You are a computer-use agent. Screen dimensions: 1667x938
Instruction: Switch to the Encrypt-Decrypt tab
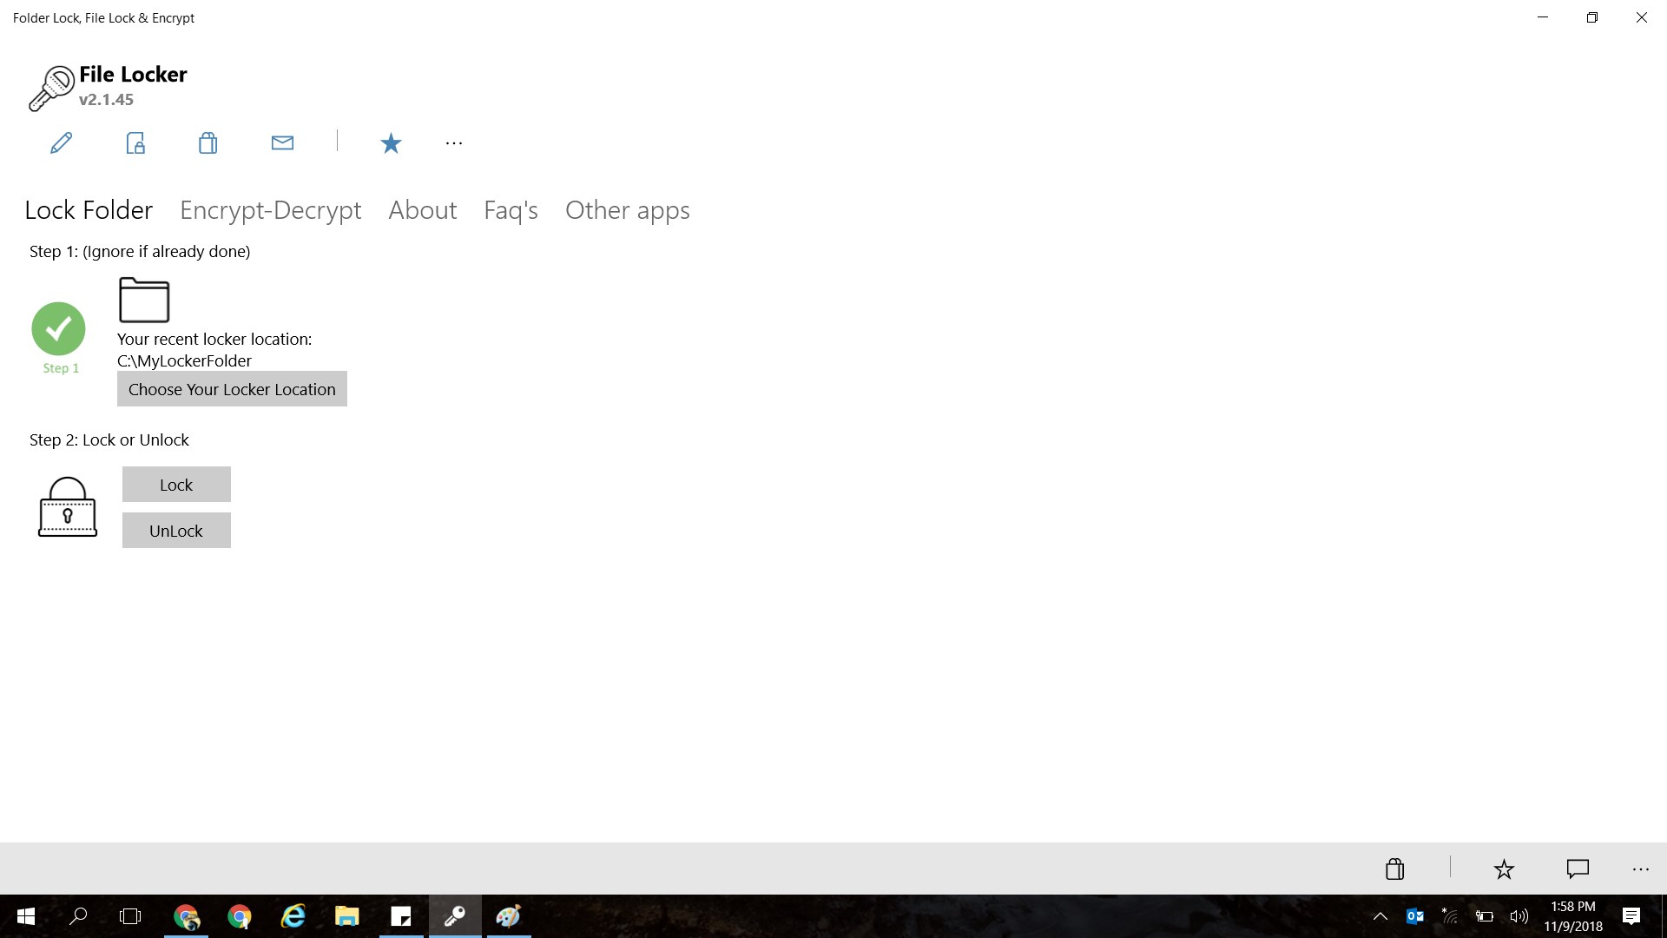pos(270,210)
